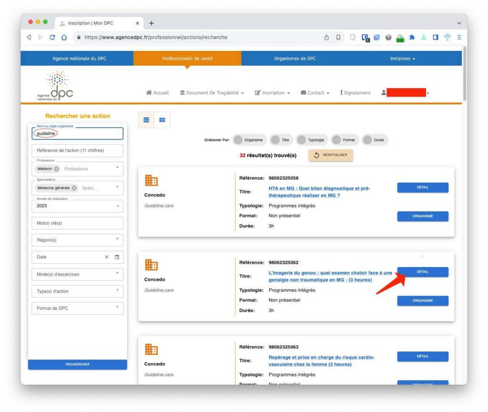Click the Concedo organisation building icon
This screenshot has width=488, height=412.
click(x=152, y=181)
